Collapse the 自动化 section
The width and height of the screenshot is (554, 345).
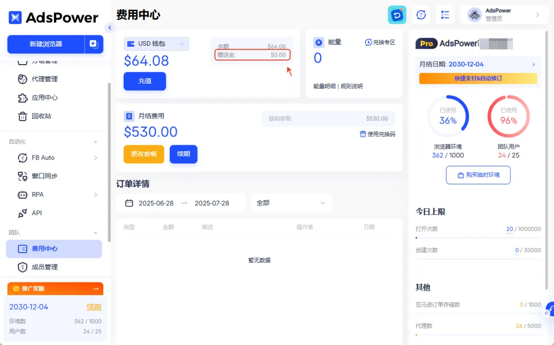[95, 142]
